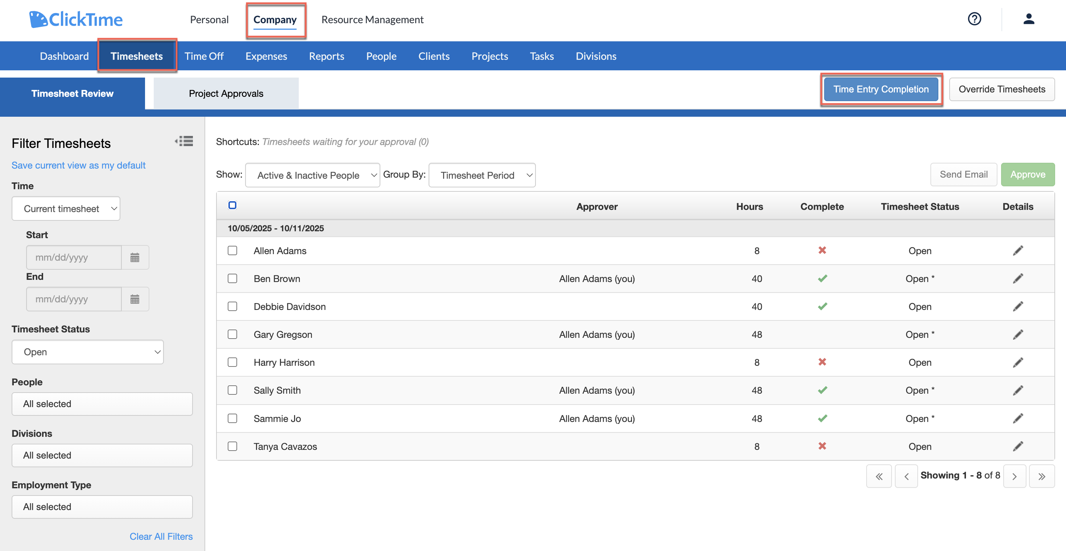
Task: Check the Harry Harrison row checkbox
Action: (x=232, y=362)
